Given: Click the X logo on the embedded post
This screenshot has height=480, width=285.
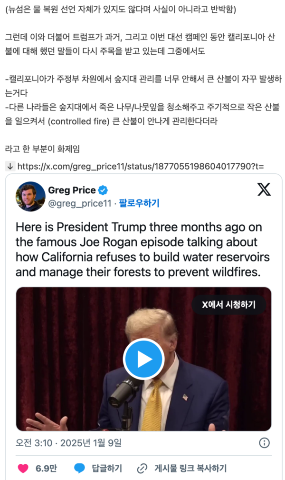Looking at the screenshot, I should pyautogui.click(x=264, y=190).
